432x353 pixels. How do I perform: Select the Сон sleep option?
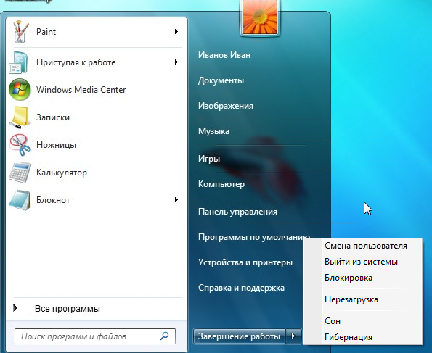tap(333, 321)
